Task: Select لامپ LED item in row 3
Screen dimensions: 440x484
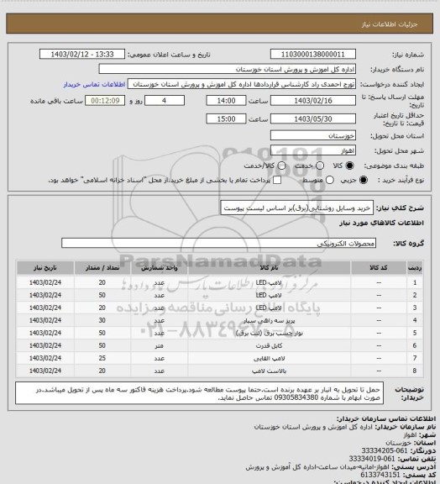Action: (269, 308)
